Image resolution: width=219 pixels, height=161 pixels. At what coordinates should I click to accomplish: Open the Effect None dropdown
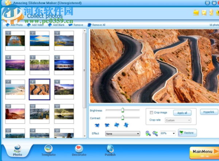(x=123, y=134)
